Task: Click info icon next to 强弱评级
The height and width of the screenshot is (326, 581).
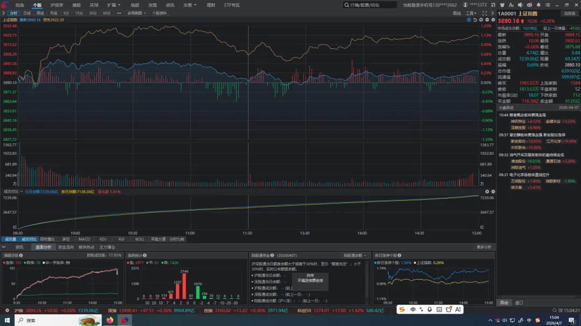Action: [21, 255]
